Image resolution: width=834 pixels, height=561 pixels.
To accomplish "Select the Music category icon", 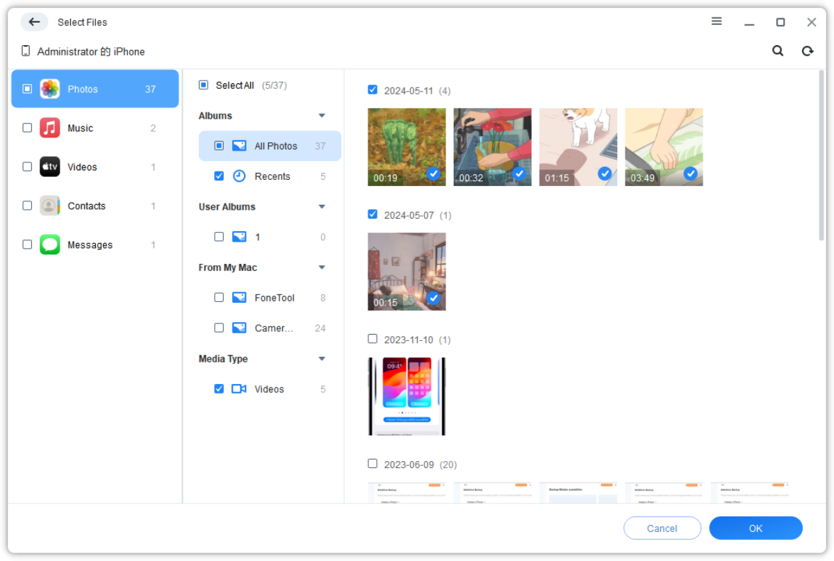I will [49, 128].
